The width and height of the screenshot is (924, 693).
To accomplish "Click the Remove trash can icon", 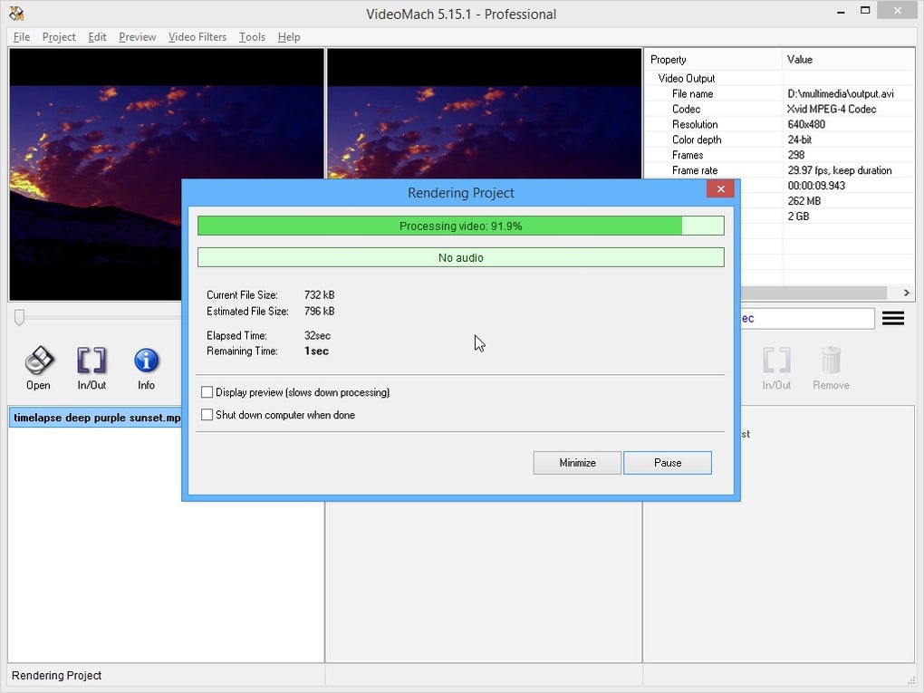I will point(831,360).
